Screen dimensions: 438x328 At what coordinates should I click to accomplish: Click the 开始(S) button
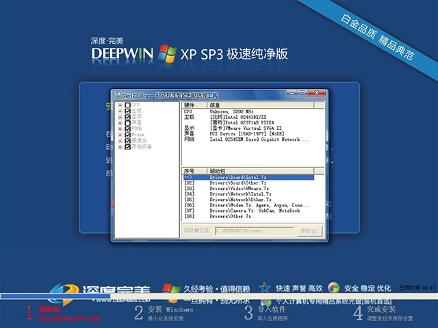pyautogui.click(x=309, y=231)
